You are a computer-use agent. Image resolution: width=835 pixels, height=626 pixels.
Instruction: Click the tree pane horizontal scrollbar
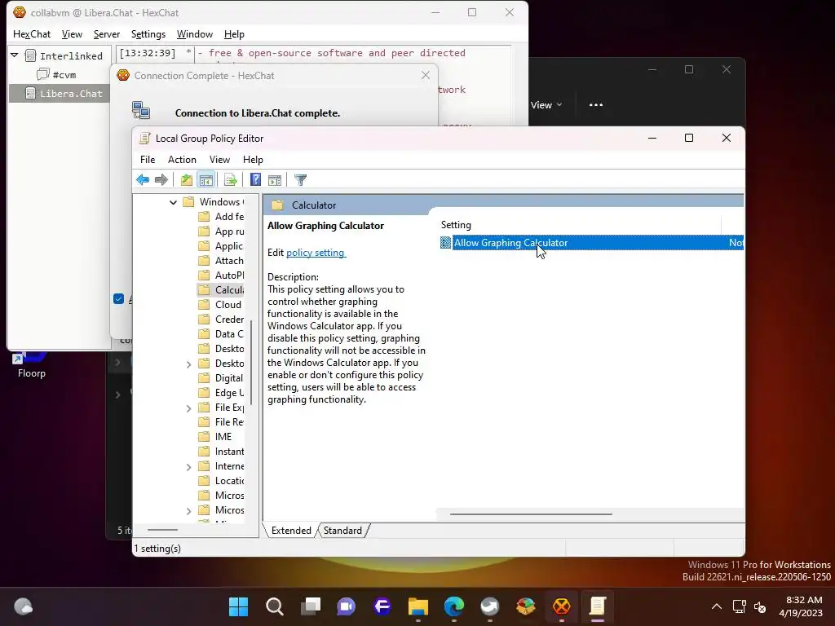(162, 530)
